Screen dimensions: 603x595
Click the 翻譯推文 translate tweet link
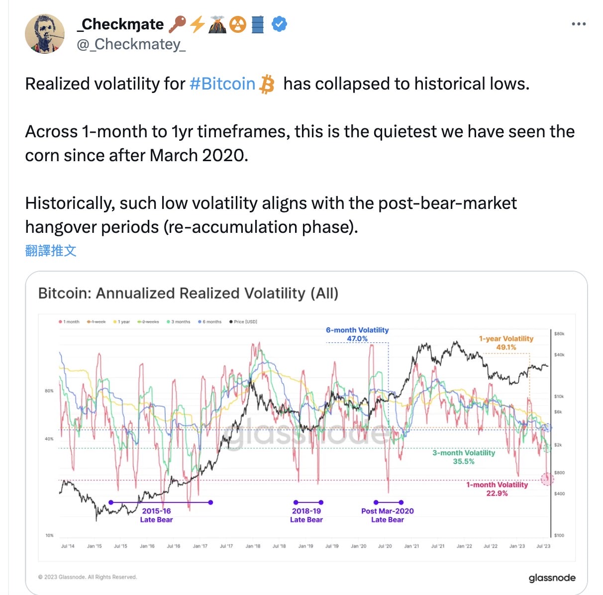pos(51,250)
